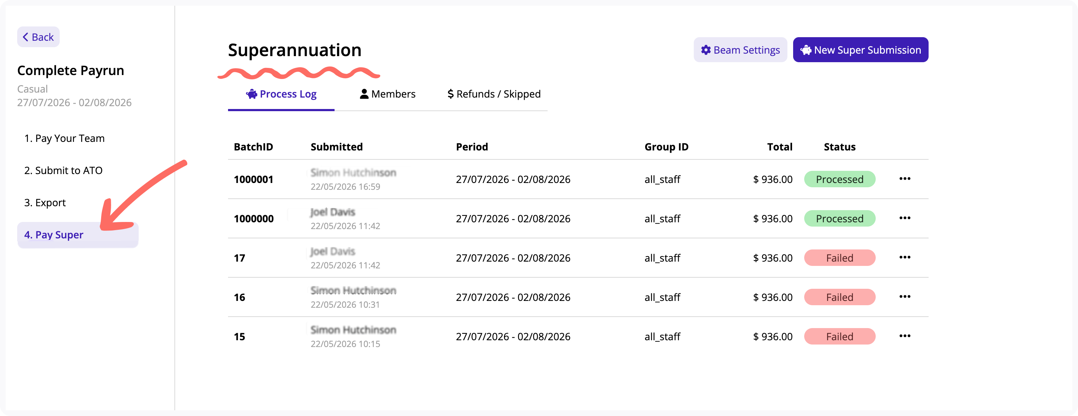Click Processed status badge of batch 1000001
The width and height of the screenshot is (1078, 416).
(x=840, y=179)
